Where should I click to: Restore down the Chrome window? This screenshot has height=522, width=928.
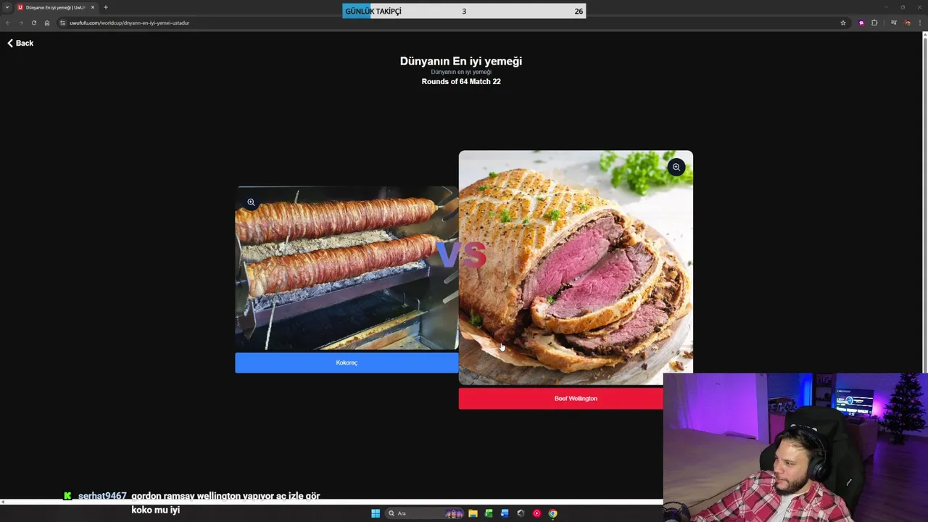[903, 7]
